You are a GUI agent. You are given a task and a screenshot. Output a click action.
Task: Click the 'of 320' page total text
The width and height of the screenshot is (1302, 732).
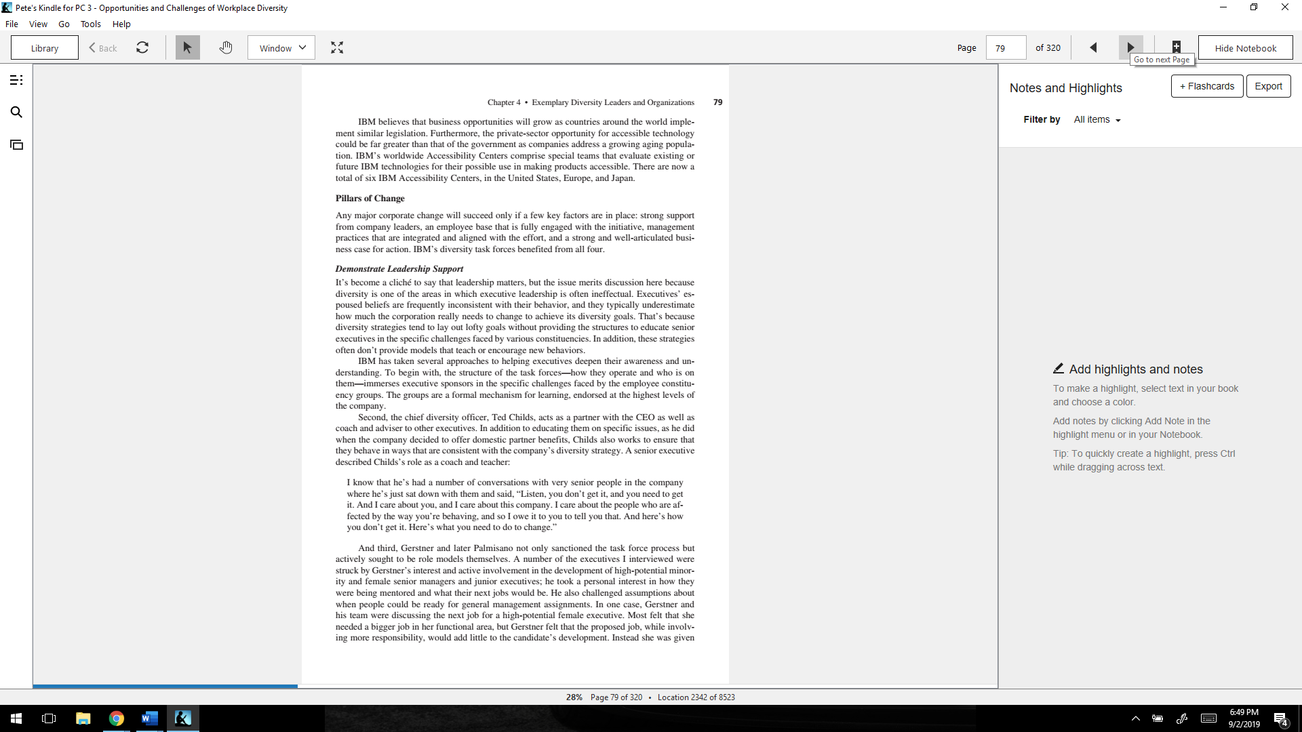(1048, 48)
